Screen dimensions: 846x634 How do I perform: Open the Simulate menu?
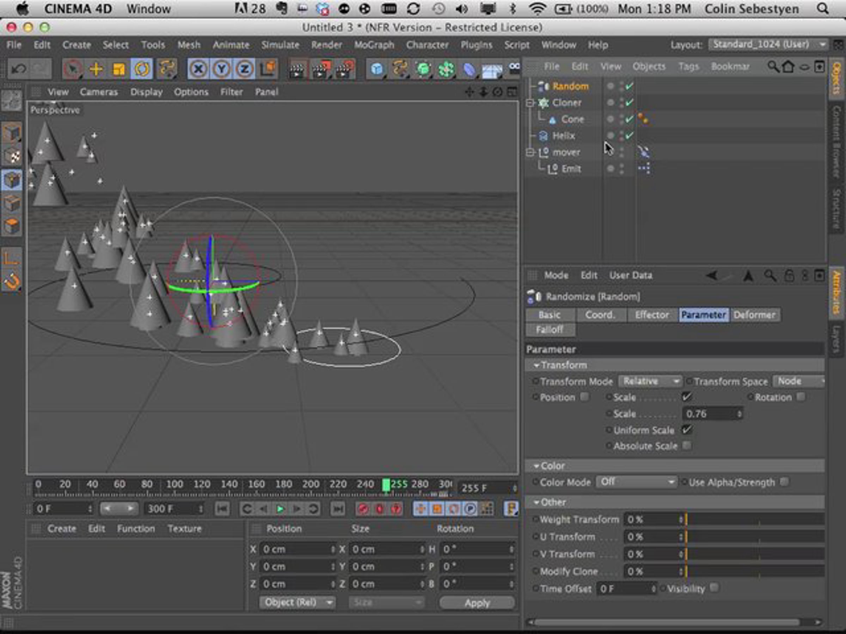point(280,45)
